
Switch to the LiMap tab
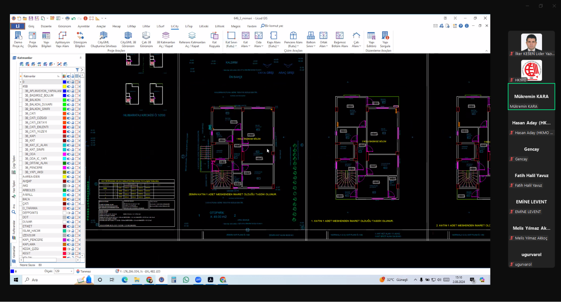(132, 26)
